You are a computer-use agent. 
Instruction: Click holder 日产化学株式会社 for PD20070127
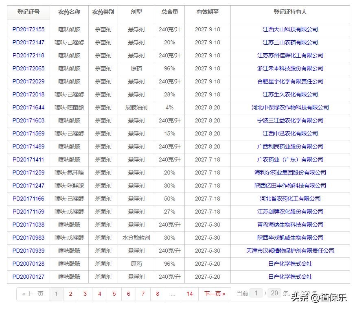pyautogui.click(x=290, y=277)
